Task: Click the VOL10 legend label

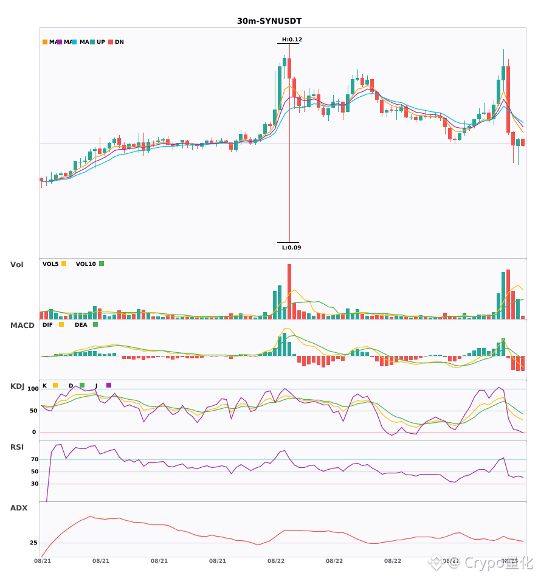Action: click(x=86, y=264)
